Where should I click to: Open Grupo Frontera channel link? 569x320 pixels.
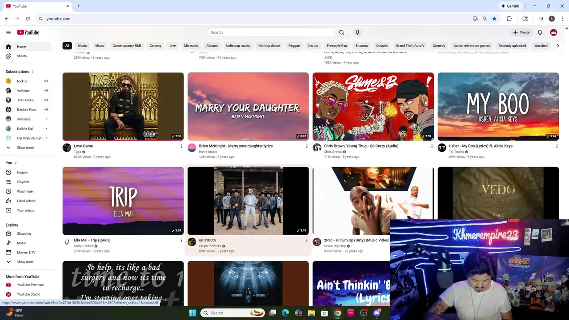210,246
